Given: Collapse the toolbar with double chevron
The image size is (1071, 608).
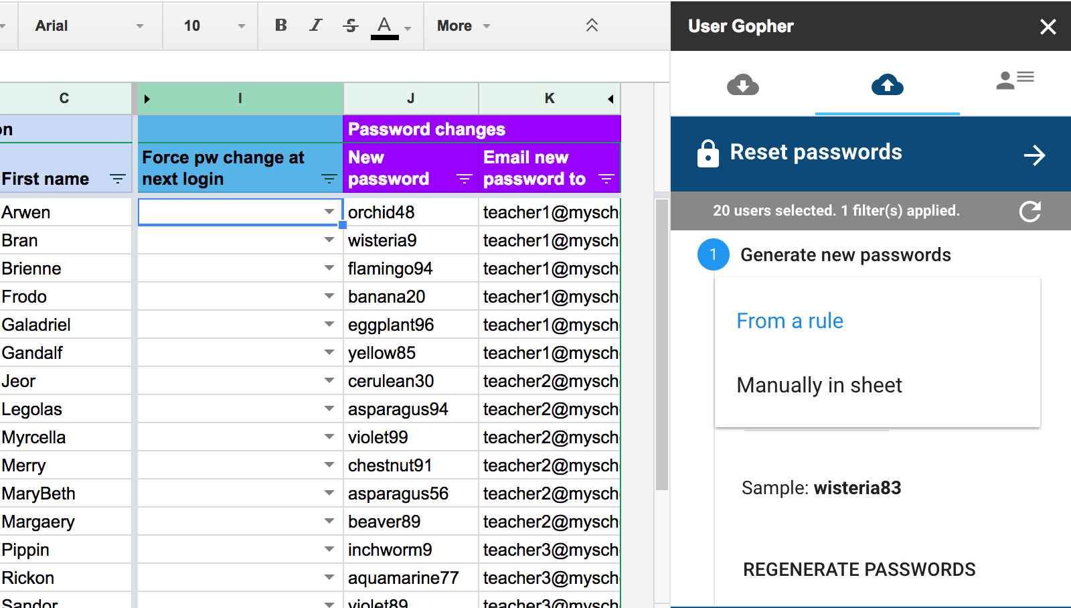Looking at the screenshot, I should pos(592,25).
